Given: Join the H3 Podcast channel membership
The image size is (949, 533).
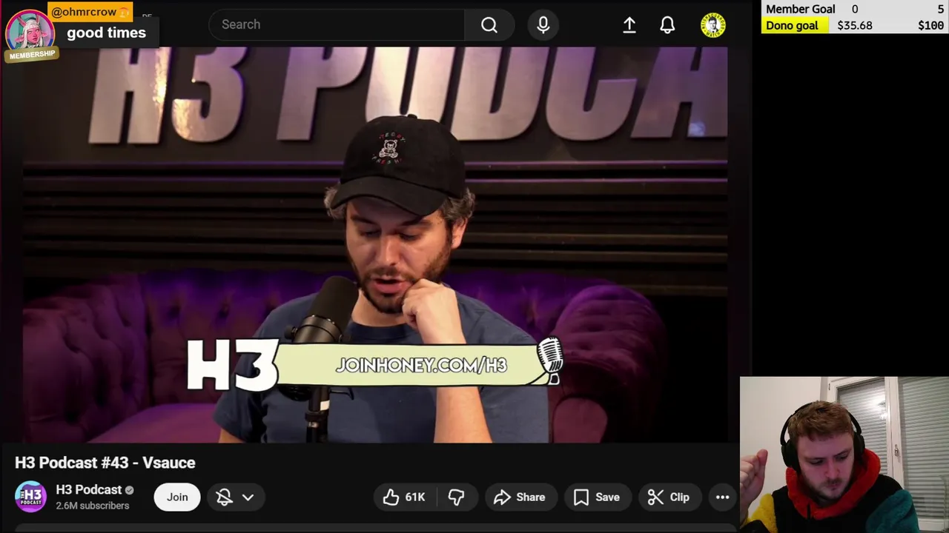Looking at the screenshot, I should coord(177,497).
